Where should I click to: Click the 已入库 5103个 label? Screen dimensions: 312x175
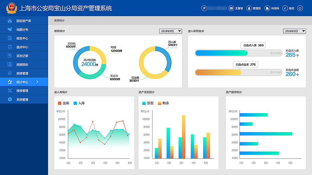point(173,44)
